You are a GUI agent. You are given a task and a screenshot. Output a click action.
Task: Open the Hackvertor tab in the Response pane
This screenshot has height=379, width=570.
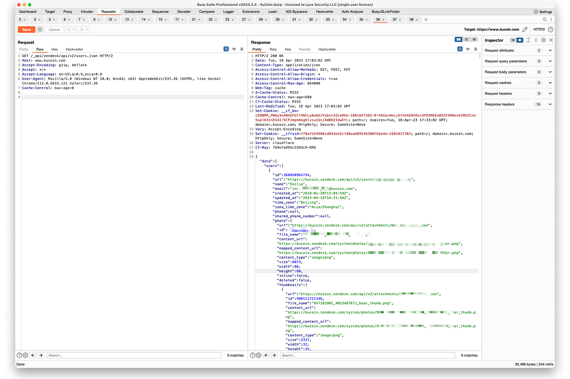point(327,49)
